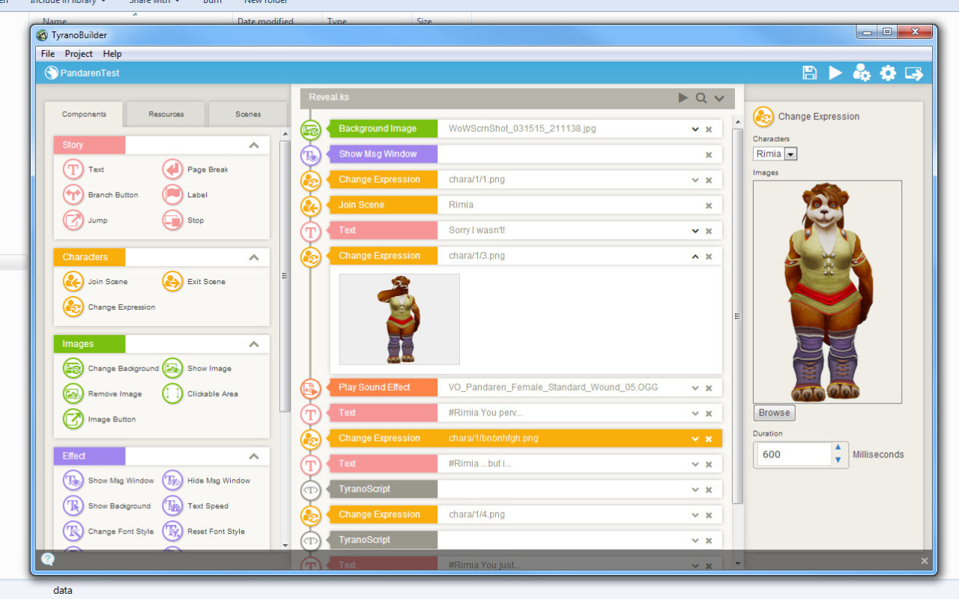This screenshot has width=959, height=599.
Task: Click Rimia preview image in properties panel
Action: (827, 292)
